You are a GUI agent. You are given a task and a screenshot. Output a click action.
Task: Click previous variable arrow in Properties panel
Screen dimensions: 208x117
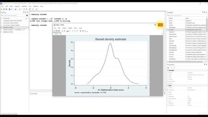(172, 68)
